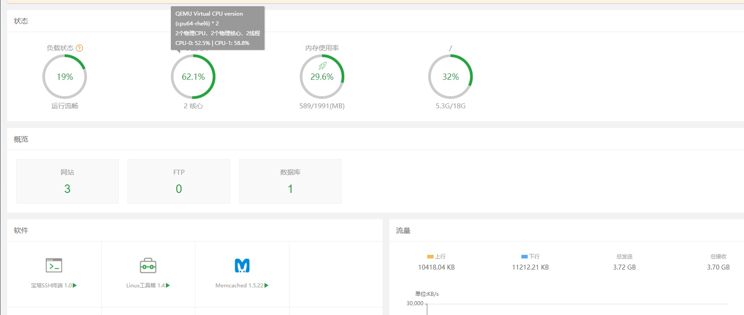Open the 宝塔SSH终端 terminal icon
Viewport: 744px width, 315px height.
pyautogui.click(x=54, y=266)
